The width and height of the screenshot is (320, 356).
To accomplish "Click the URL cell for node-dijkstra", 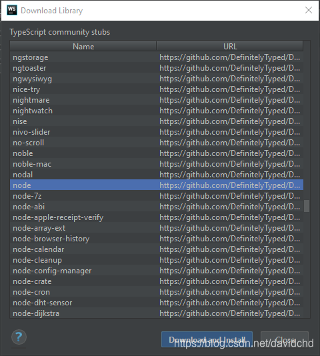I will tap(230, 313).
